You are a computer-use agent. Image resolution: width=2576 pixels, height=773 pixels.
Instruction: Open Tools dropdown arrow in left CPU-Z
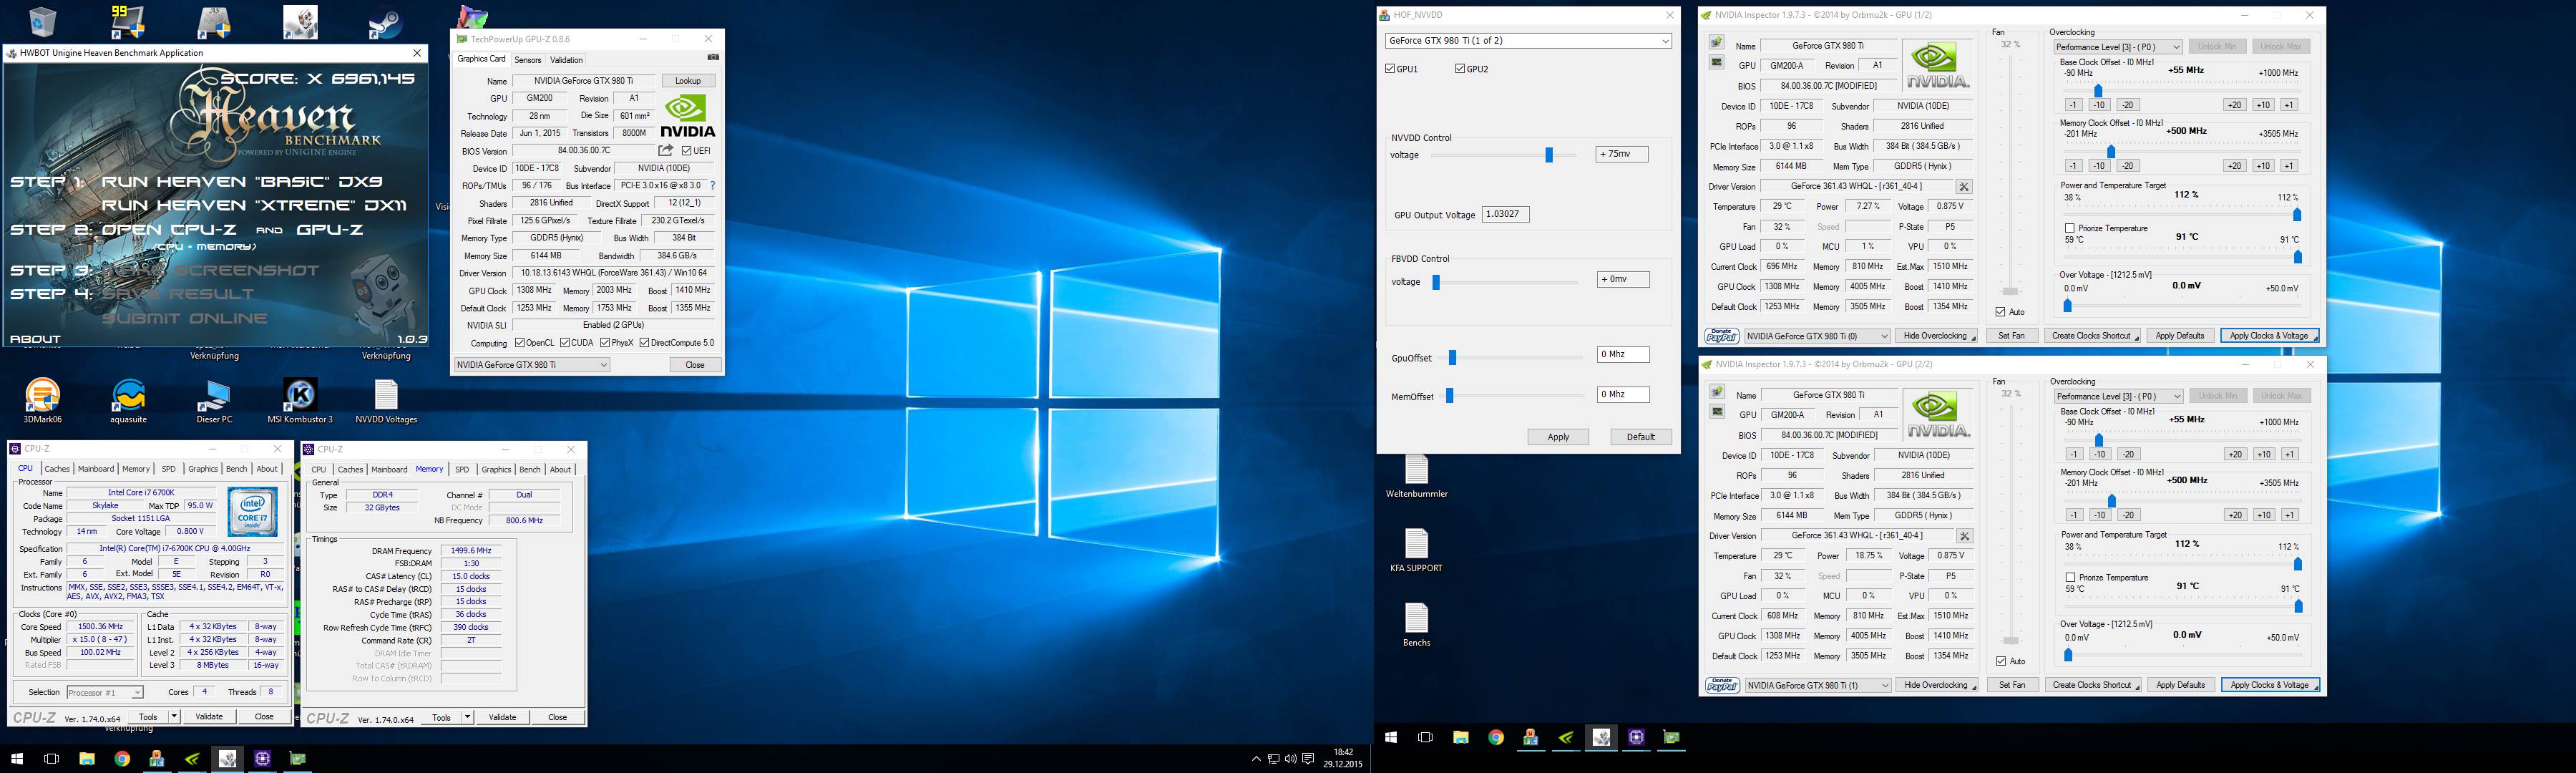click(174, 716)
